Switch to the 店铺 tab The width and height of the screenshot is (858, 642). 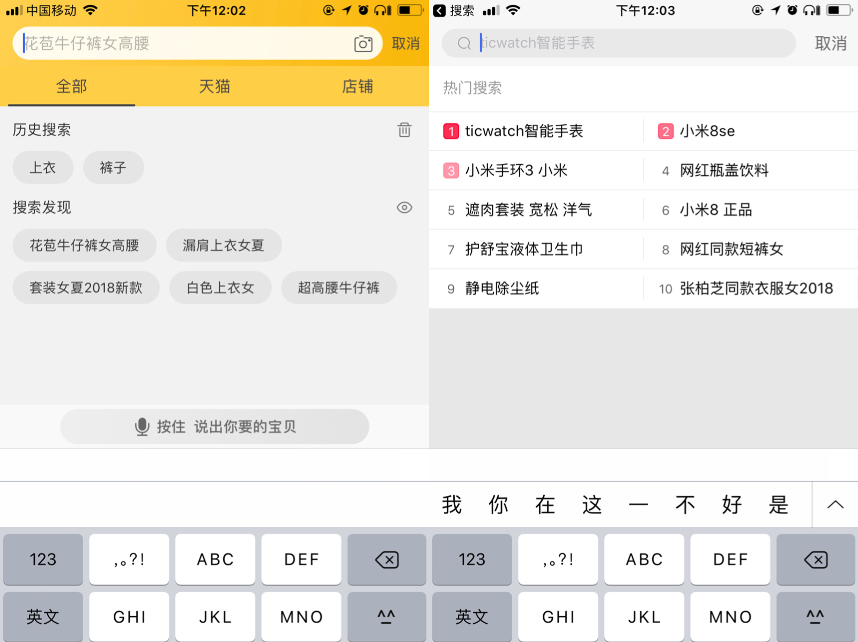(x=357, y=86)
